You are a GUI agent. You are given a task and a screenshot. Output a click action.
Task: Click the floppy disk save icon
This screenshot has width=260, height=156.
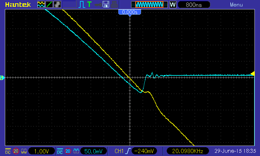tap(106, 4)
